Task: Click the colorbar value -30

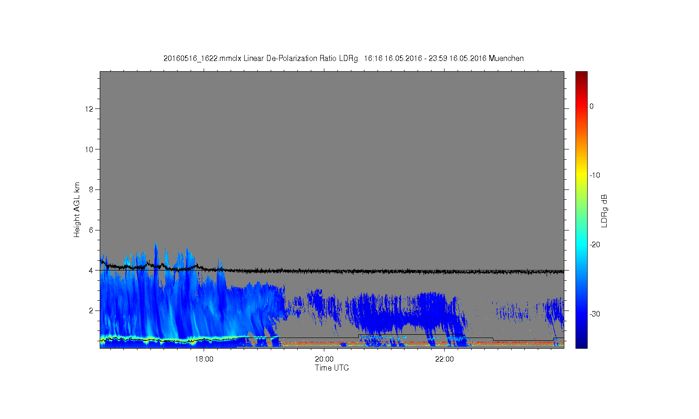Action: point(595,314)
